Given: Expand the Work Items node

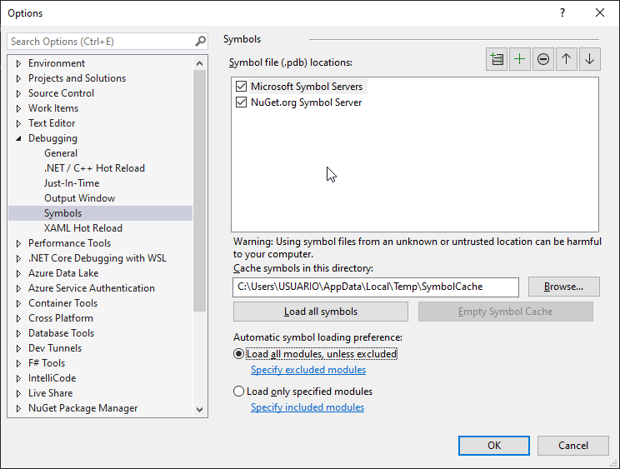Looking at the screenshot, I should [x=18, y=108].
